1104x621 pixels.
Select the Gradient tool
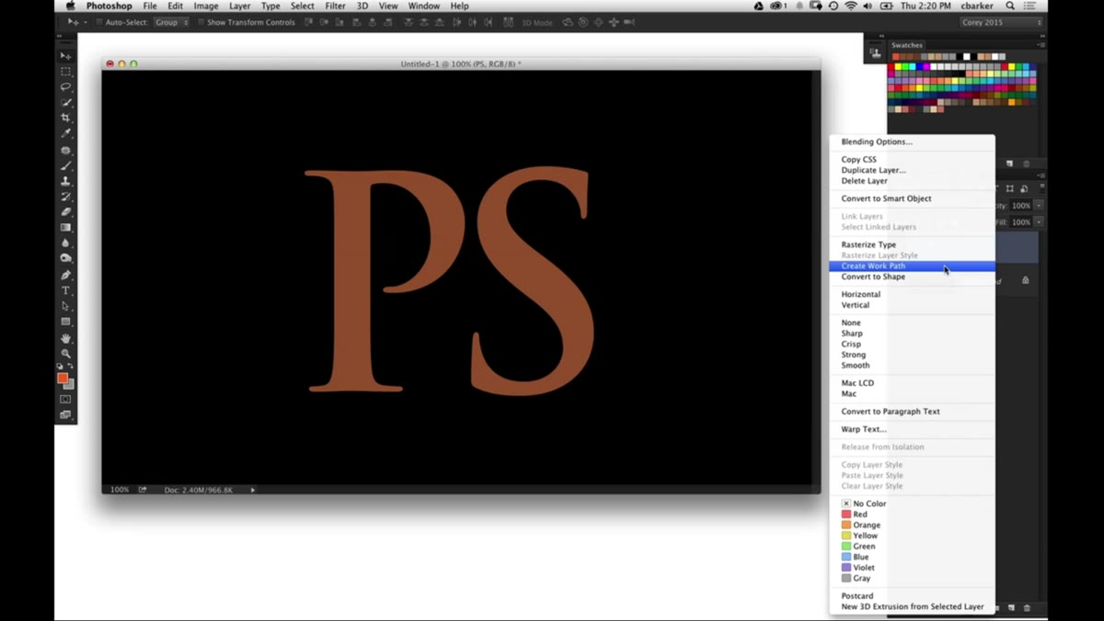click(x=65, y=228)
